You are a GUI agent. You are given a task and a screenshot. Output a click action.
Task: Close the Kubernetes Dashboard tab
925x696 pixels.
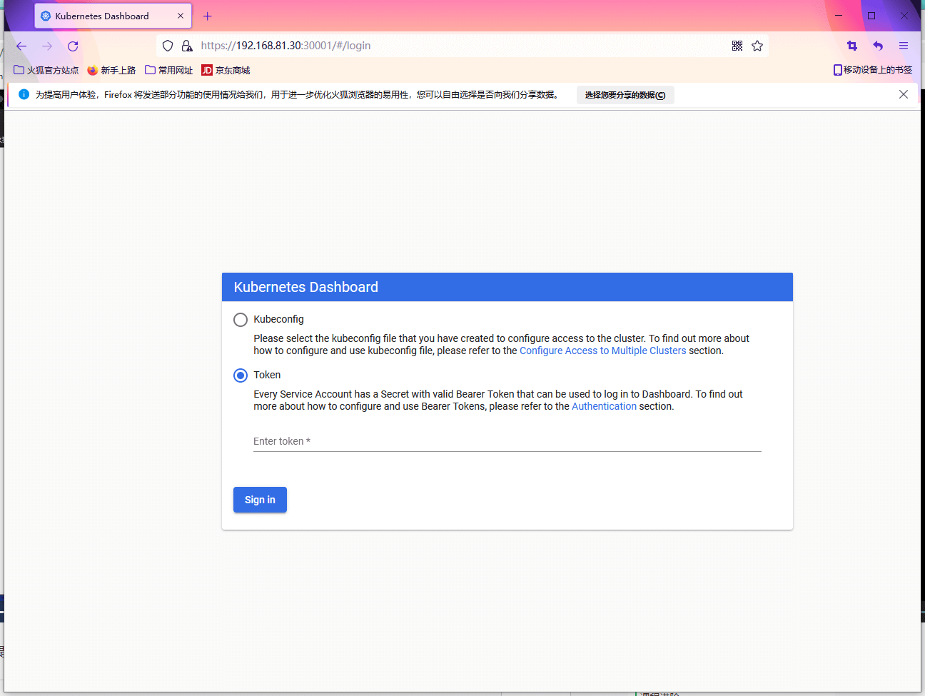[x=181, y=16]
